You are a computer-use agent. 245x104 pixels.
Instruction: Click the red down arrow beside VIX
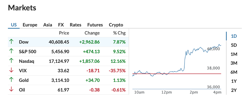click(x=11, y=70)
